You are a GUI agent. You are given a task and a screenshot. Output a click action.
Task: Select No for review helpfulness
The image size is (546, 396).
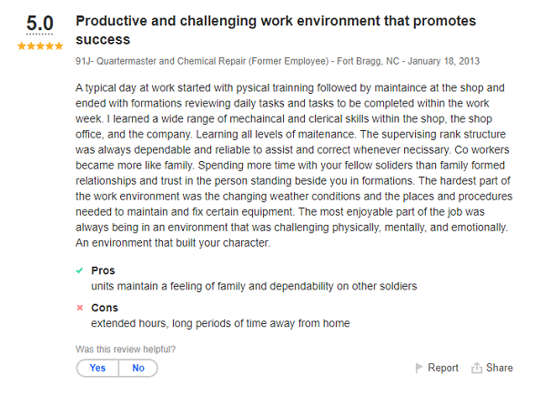(138, 368)
